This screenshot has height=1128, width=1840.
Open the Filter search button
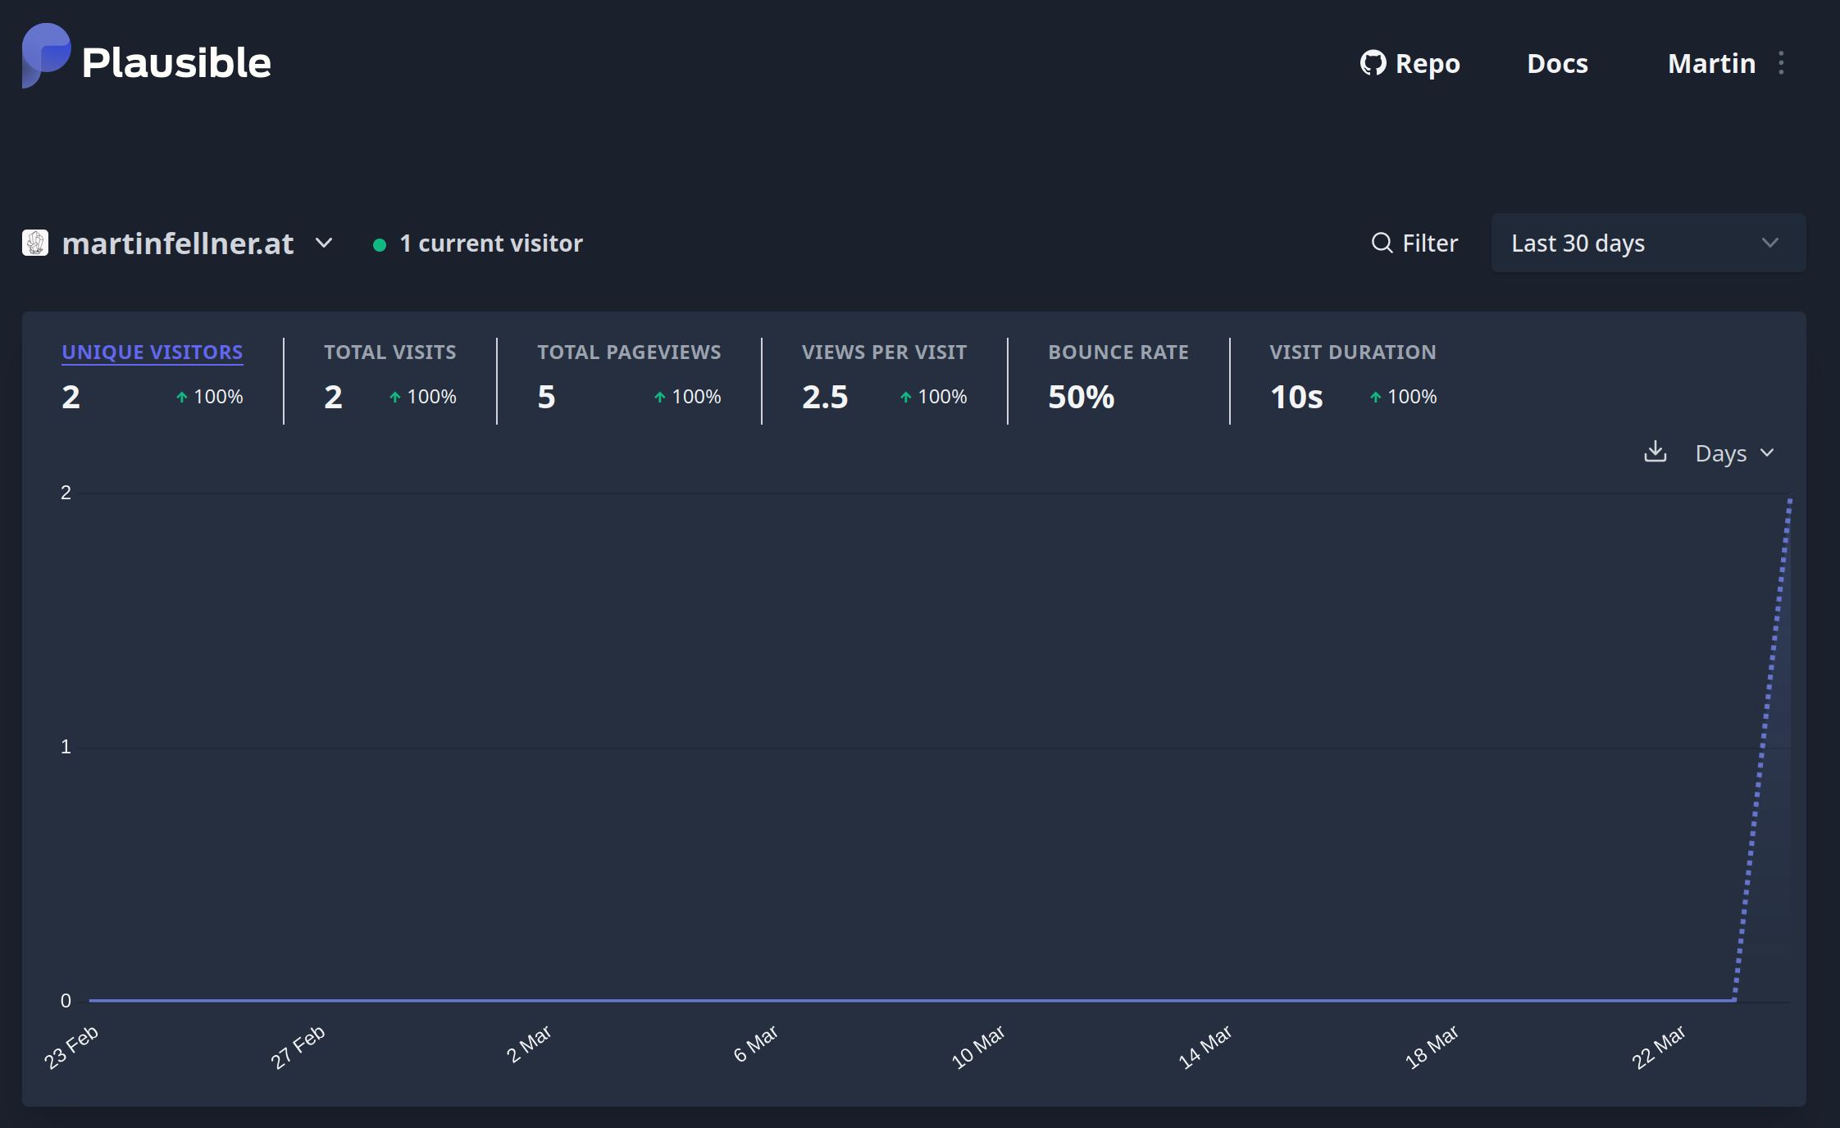[x=1414, y=243]
